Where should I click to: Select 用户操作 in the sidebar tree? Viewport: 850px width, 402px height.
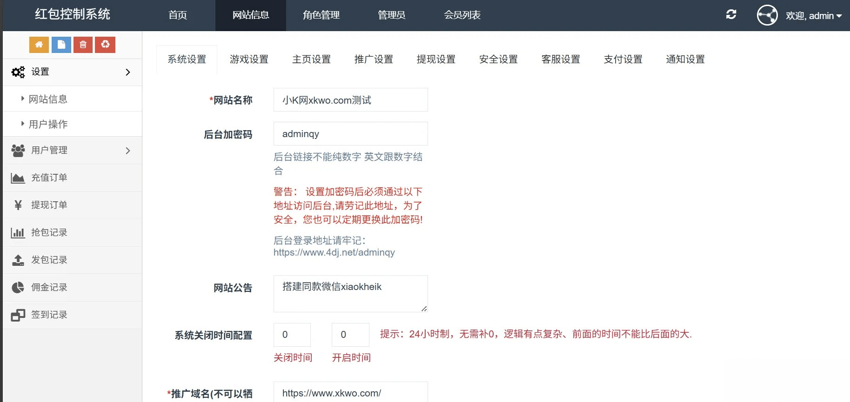(48, 124)
